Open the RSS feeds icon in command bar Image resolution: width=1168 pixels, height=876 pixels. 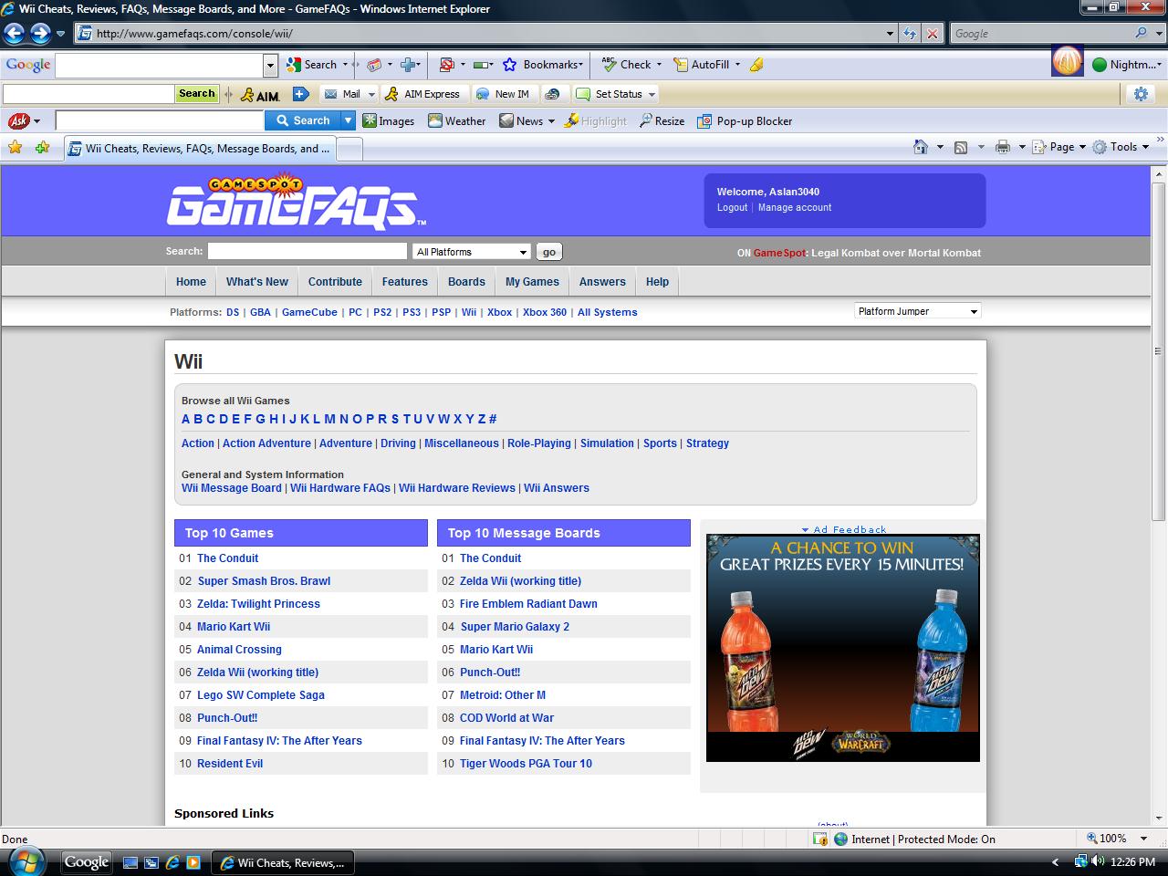961,147
